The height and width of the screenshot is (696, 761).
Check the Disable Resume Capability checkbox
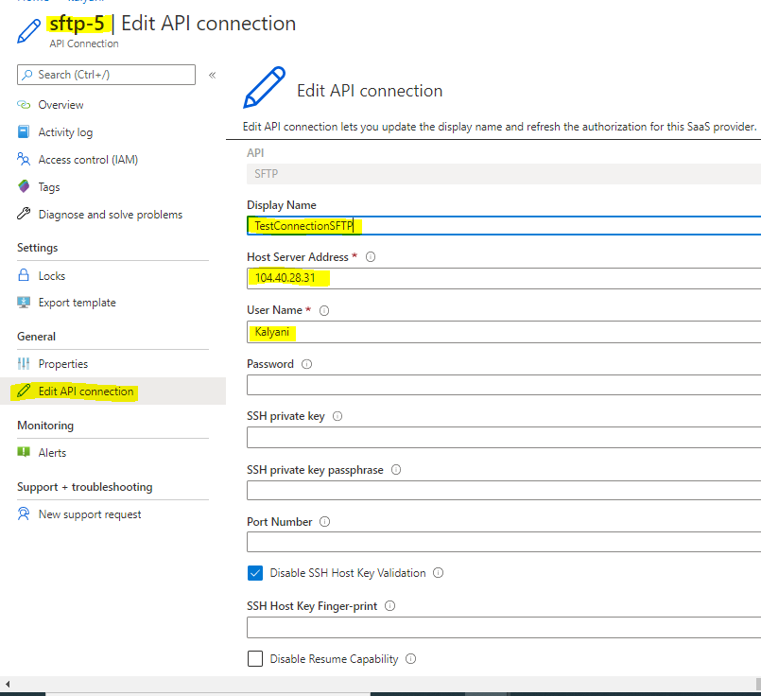coord(255,658)
